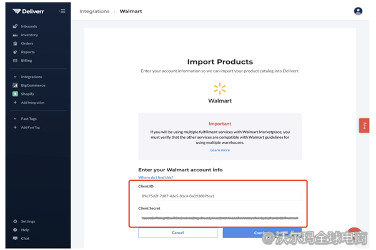Collapse the Integrations section chevron
The width and height of the screenshot is (376, 250).
tap(15, 77)
